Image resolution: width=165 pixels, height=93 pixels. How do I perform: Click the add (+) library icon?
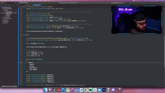pyautogui.click(x=161, y=3)
